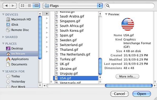Open the Flags folder path popup

point(73,6)
